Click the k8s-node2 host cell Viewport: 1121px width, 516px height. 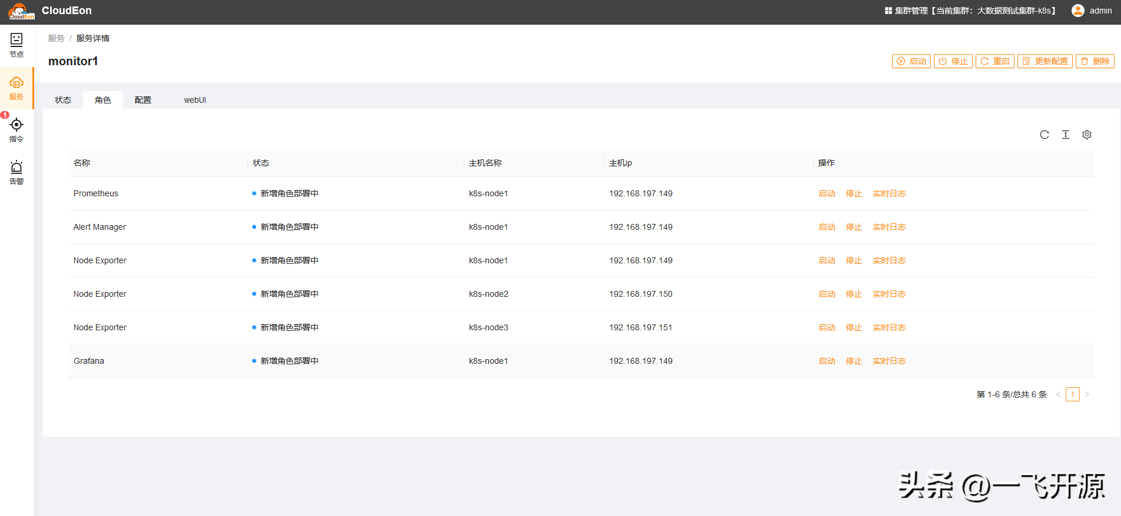(488, 294)
